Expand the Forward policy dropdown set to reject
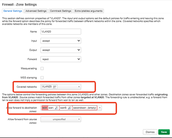The width and height of the screenshot is (172, 138). click(61, 59)
